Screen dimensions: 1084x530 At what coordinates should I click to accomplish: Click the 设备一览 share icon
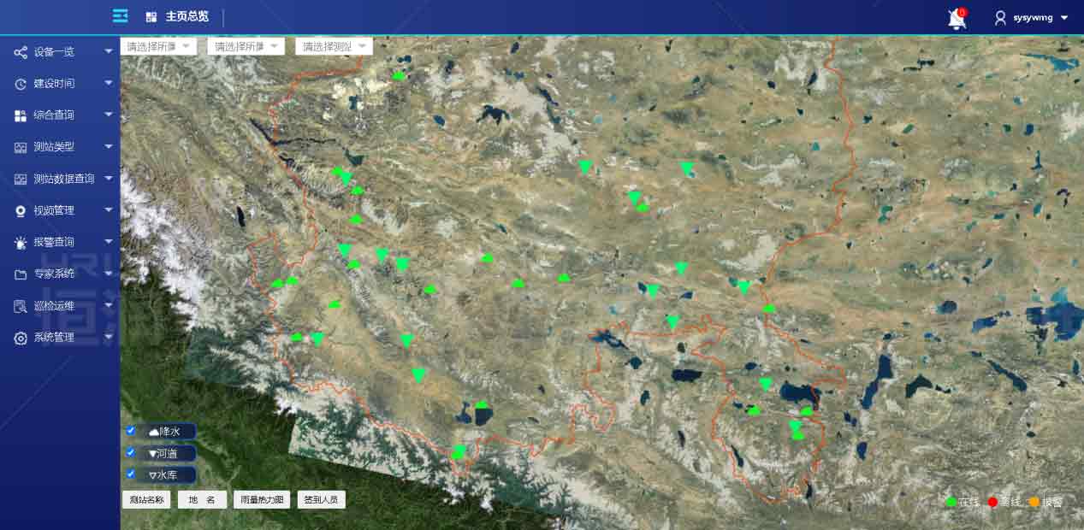tap(21, 52)
